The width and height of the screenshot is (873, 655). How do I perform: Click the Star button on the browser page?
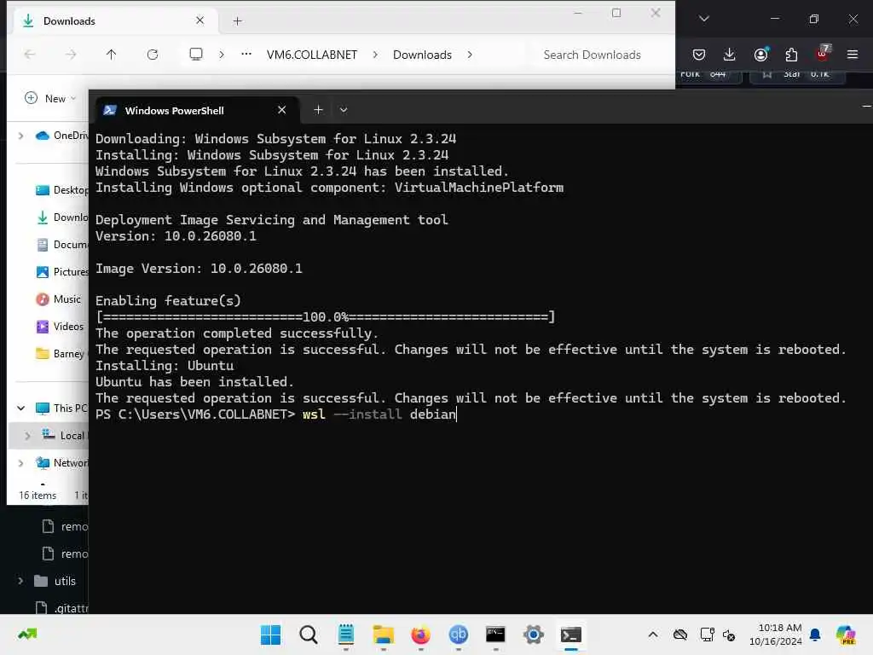[x=797, y=75]
